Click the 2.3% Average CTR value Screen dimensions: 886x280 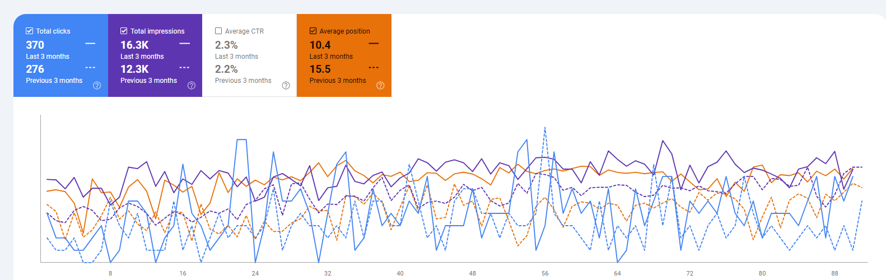pyautogui.click(x=226, y=45)
